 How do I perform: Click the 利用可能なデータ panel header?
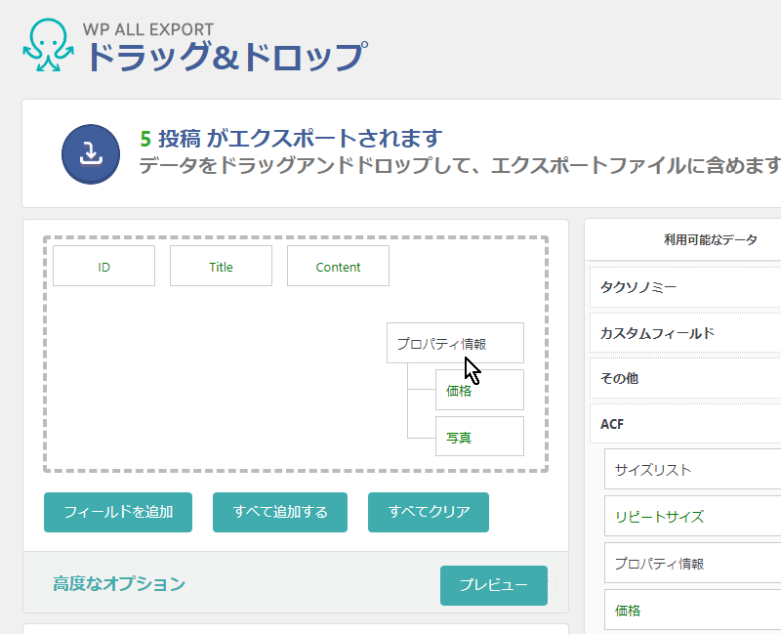(x=711, y=239)
